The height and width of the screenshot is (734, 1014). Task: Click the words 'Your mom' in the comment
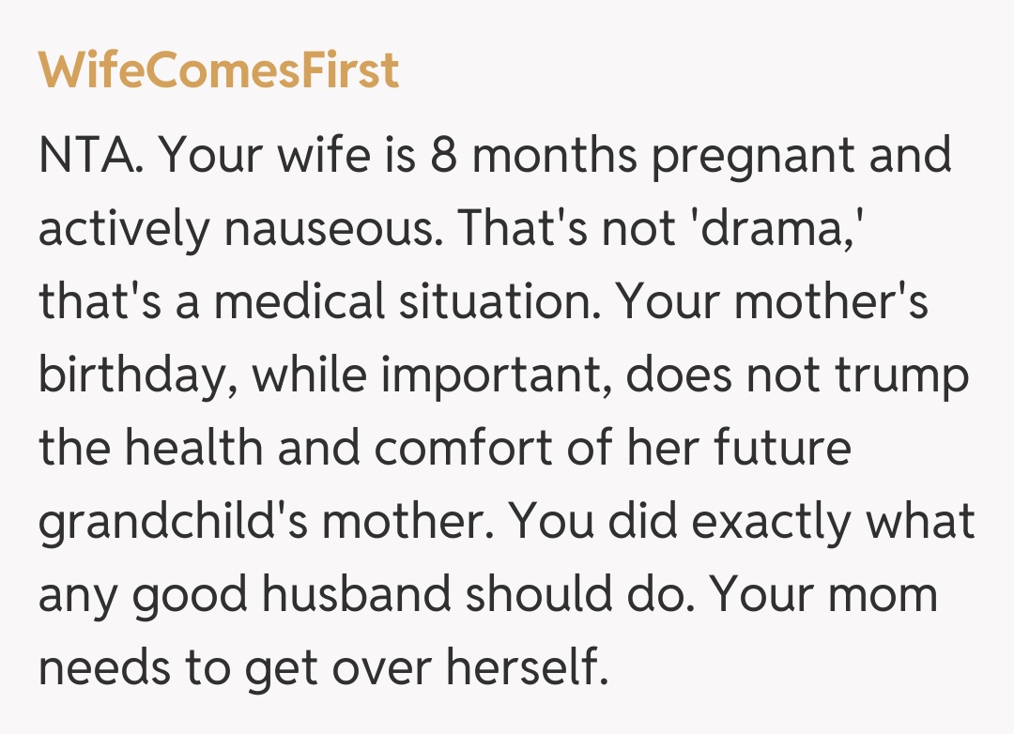point(822,596)
